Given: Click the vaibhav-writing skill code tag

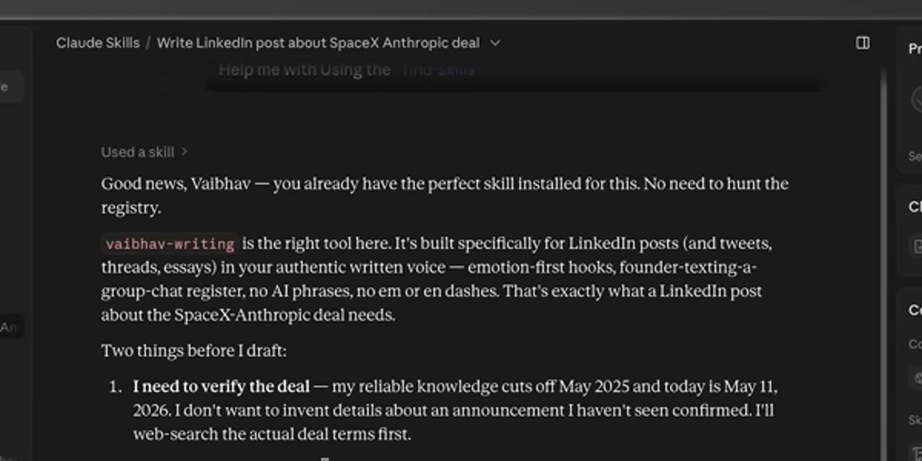Looking at the screenshot, I should pos(170,244).
